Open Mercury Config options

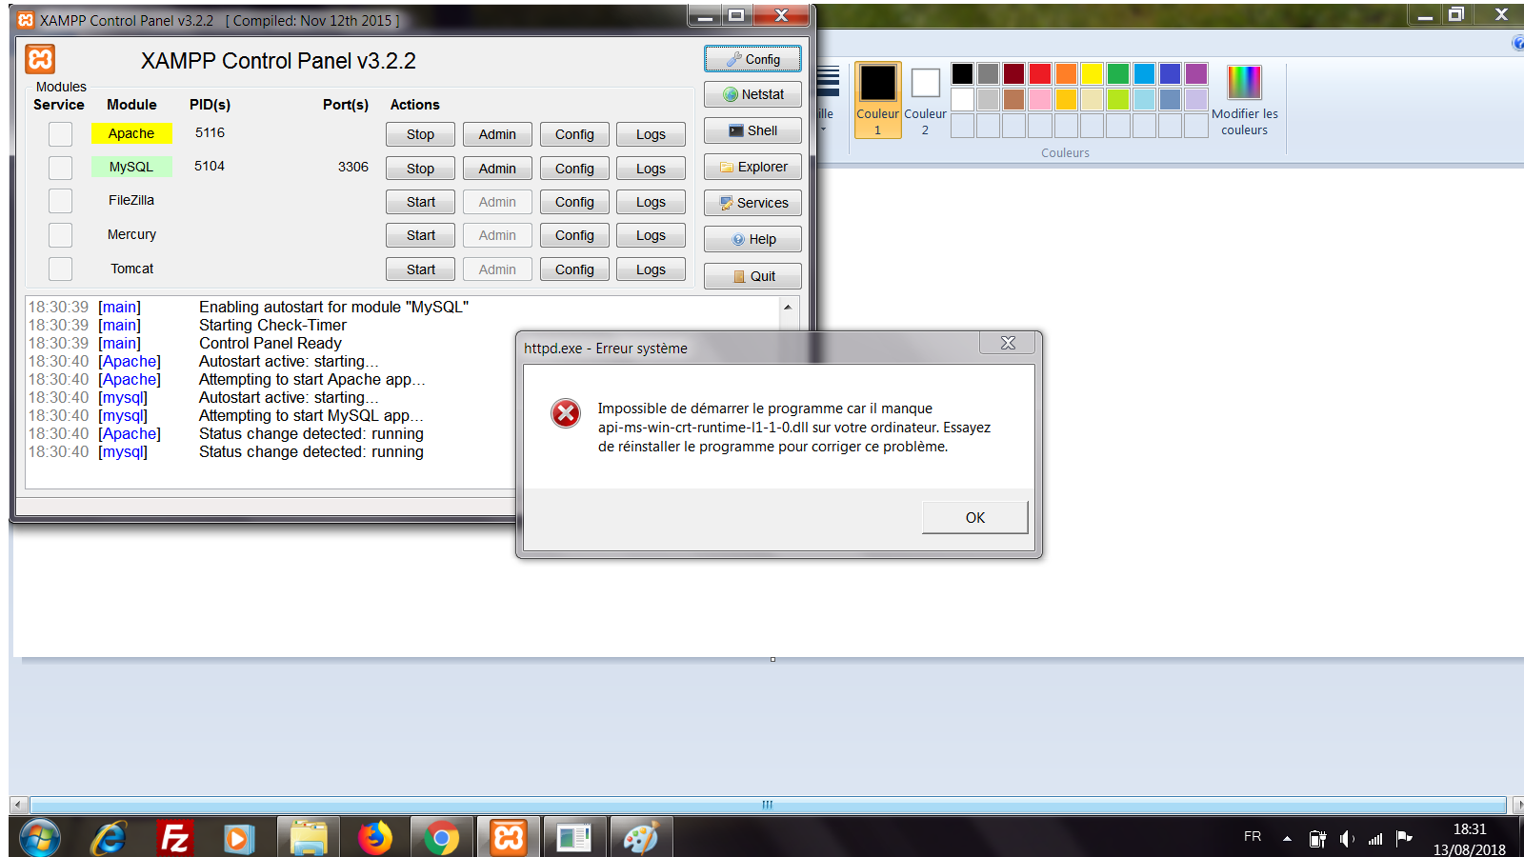(x=574, y=235)
